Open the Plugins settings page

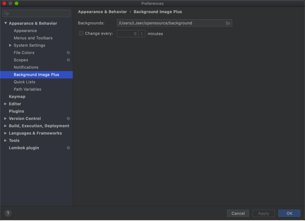coord(17,111)
